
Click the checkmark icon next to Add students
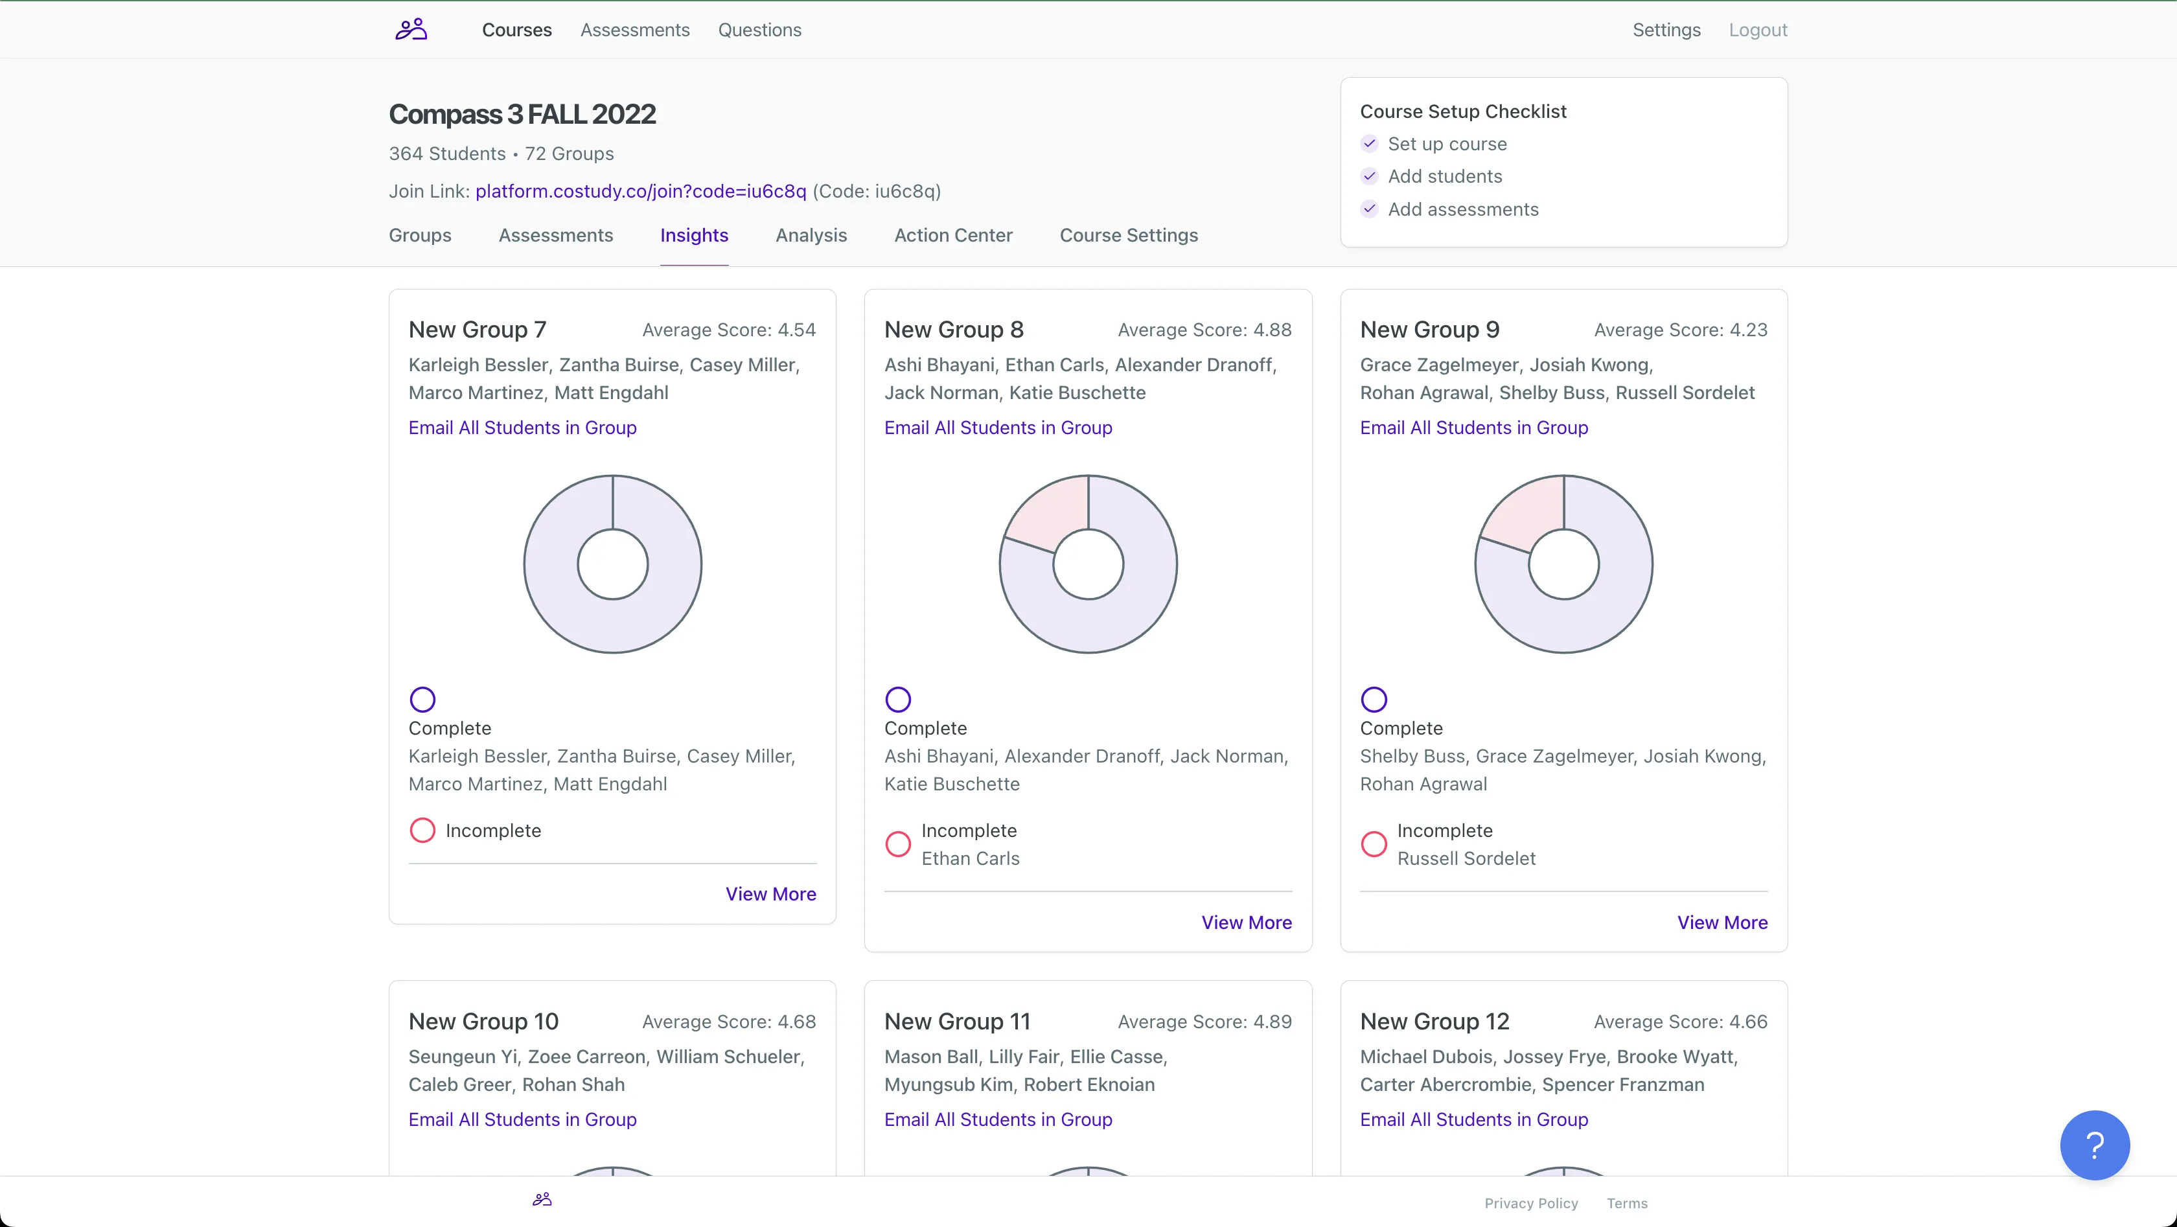1368,176
